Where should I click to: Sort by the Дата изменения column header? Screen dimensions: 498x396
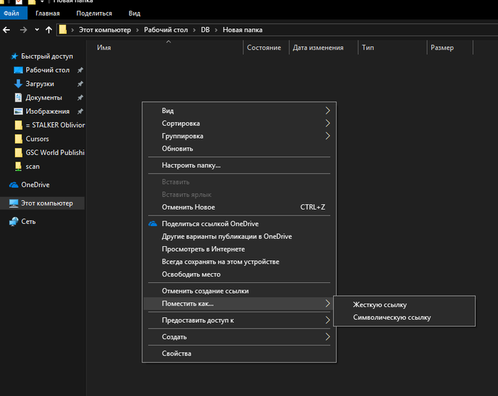tap(318, 48)
